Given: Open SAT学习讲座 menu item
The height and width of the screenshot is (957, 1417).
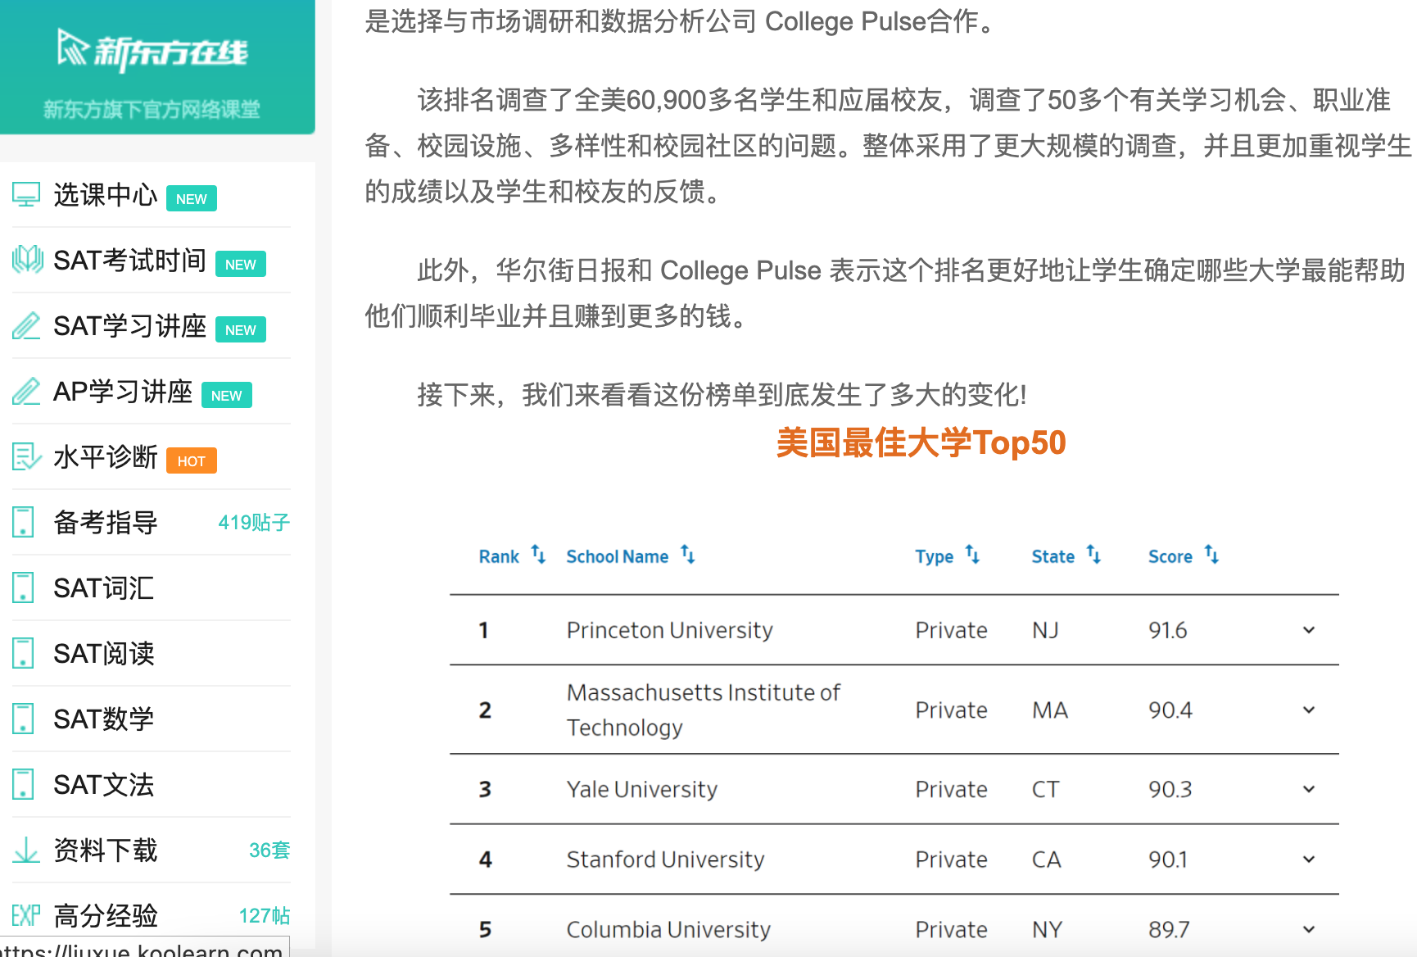Looking at the screenshot, I should click(x=129, y=326).
